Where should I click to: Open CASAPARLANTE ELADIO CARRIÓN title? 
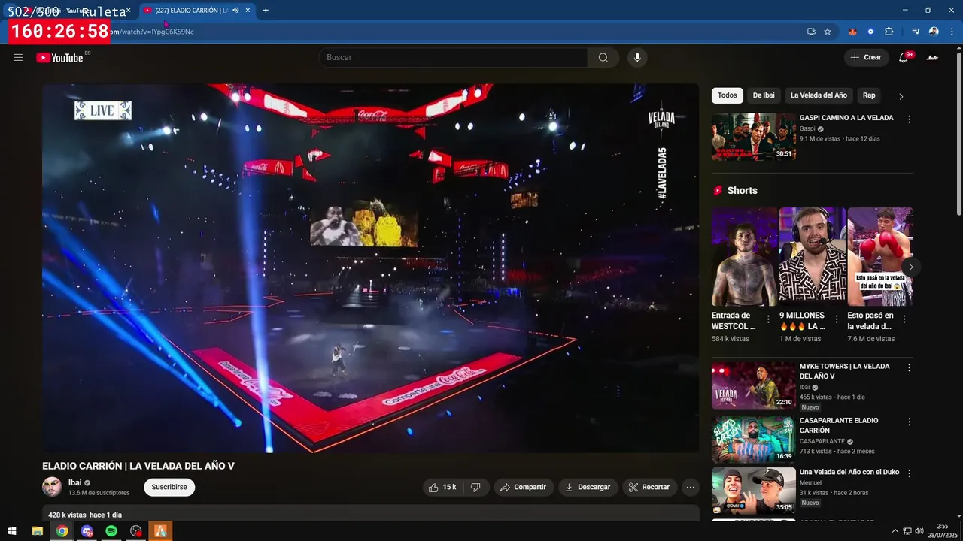click(x=838, y=425)
